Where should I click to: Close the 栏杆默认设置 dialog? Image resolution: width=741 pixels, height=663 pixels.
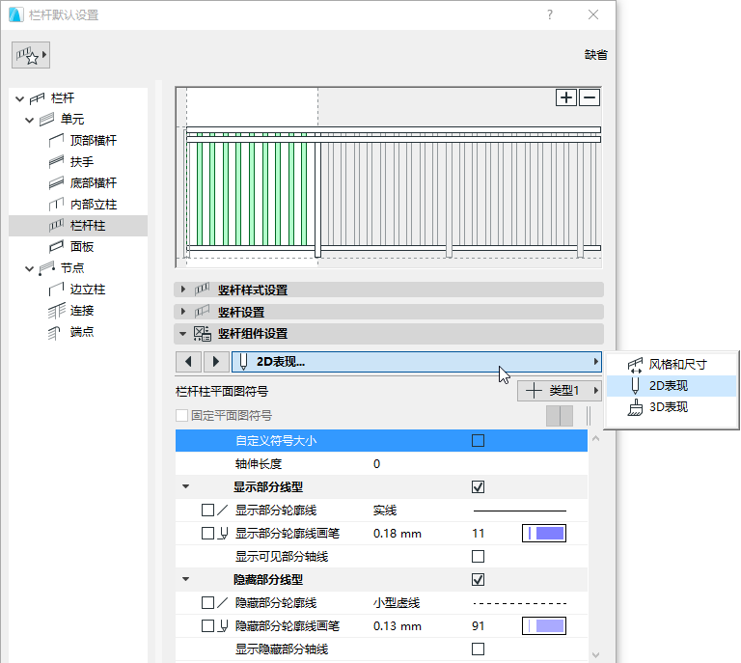[x=593, y=14]
